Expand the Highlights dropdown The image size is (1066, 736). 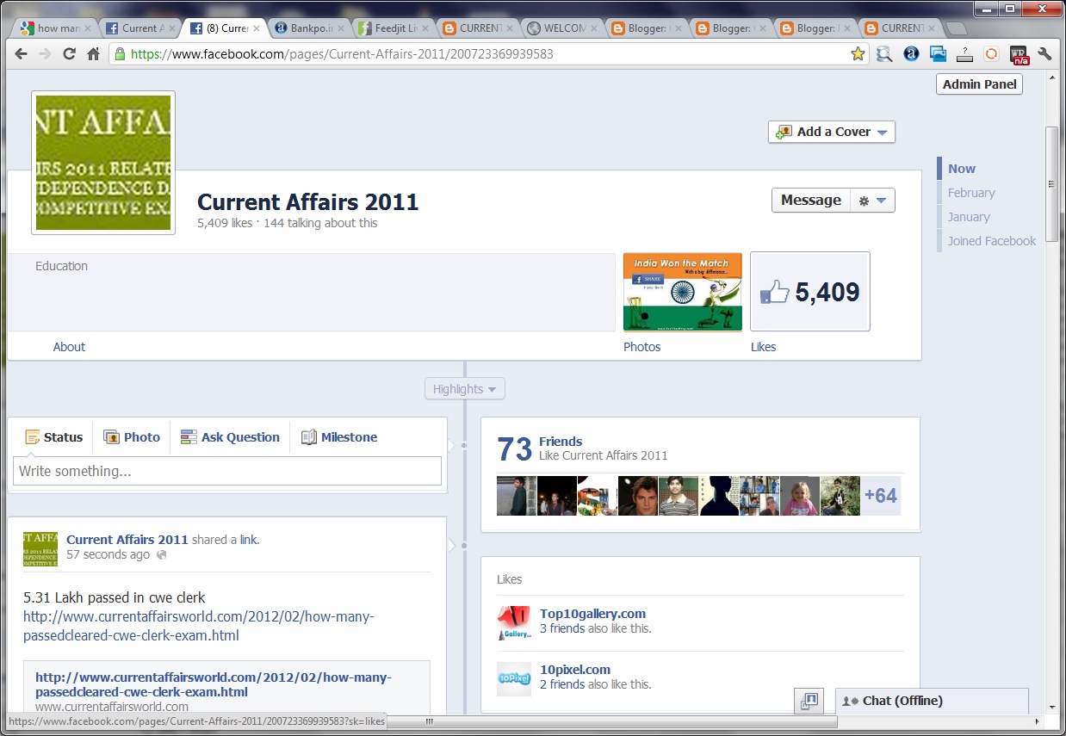tap(464, 388)
